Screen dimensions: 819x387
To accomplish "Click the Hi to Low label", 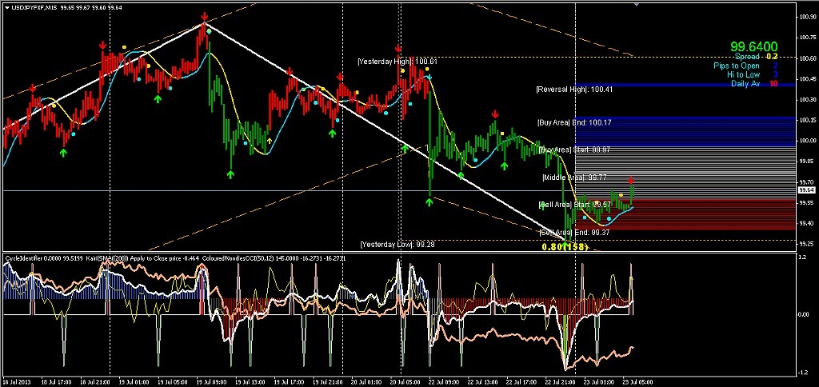I will pos(743,74).
